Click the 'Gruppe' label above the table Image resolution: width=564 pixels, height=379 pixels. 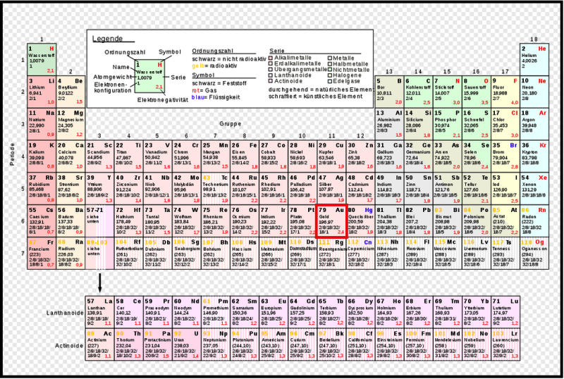coord(231,124)
